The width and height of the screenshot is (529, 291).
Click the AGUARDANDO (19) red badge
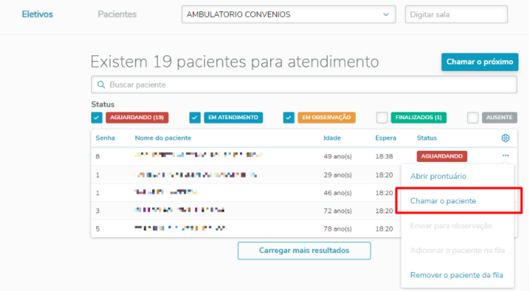pyautogui.click(x=137, y=118)
